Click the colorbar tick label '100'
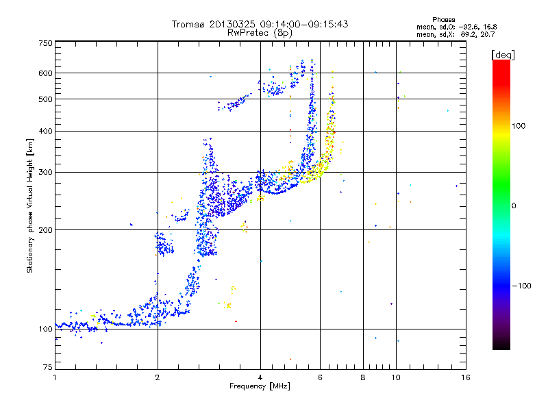 [x=519, y=126]
